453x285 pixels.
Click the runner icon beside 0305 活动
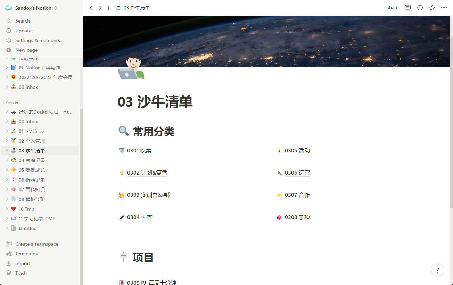point(279,151)
